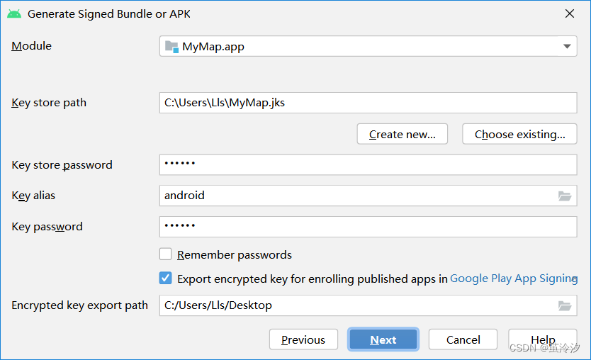Close the Generate Signed Bundle dialog
The width and height of the screenshot is (591, 360).
coord(570,13)
